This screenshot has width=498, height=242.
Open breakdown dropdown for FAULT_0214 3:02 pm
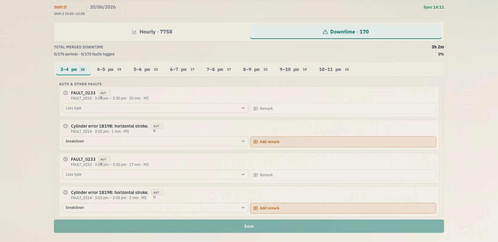[155, 141]
